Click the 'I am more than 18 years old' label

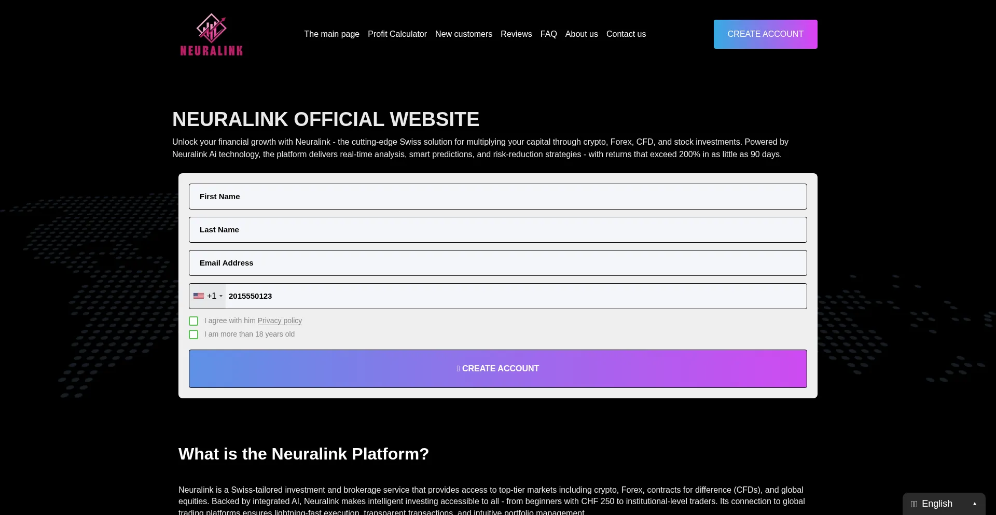[250, 335]
